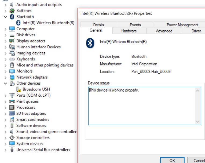Click the Ports (COM & LPT) icon
Image resolution: width=205 pixels, height=163 pixels.
[12, 95]
